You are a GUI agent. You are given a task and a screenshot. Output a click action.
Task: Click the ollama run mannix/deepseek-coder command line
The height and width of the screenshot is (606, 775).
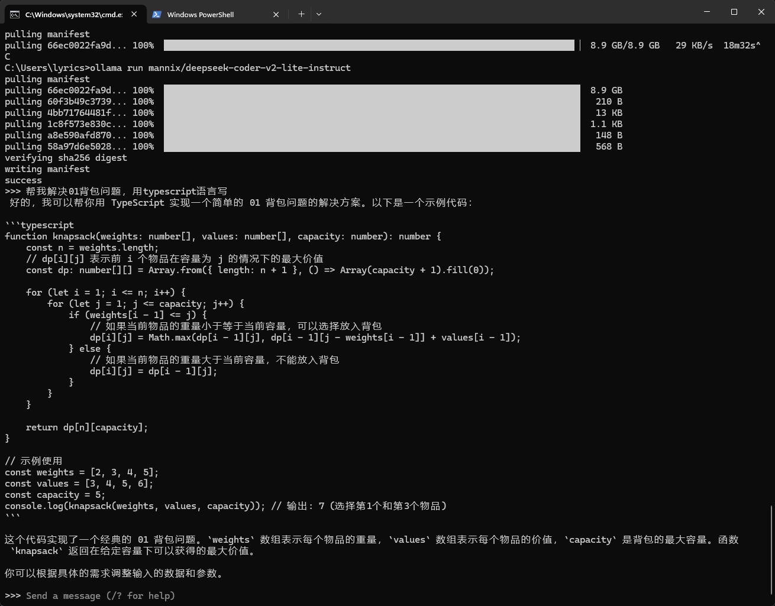[177, 68]
